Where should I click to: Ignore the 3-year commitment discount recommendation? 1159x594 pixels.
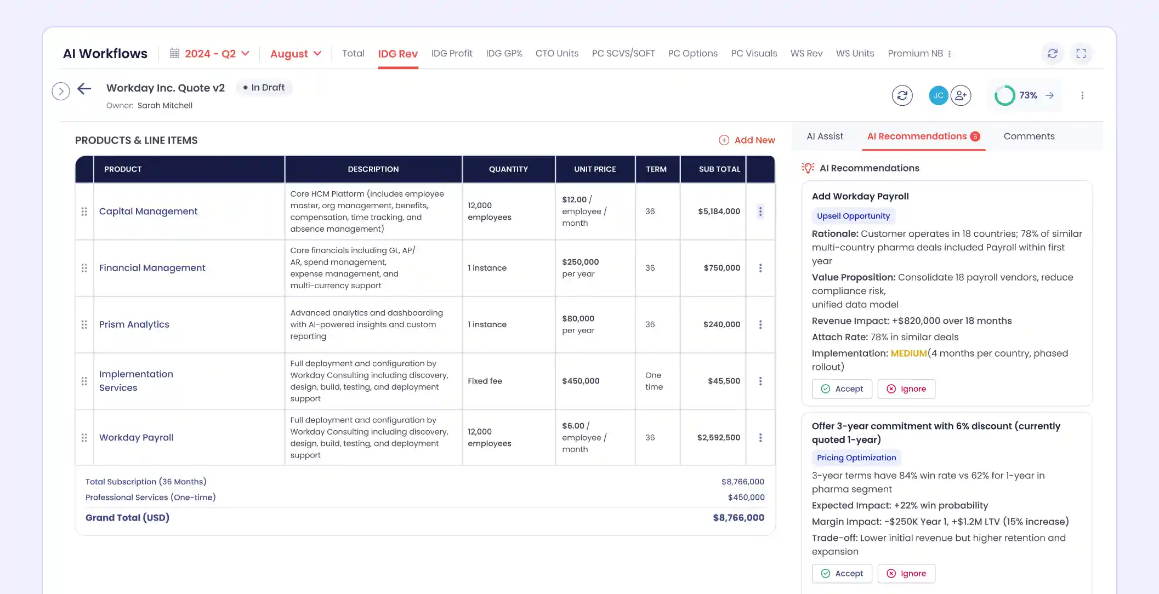(906, 574)
